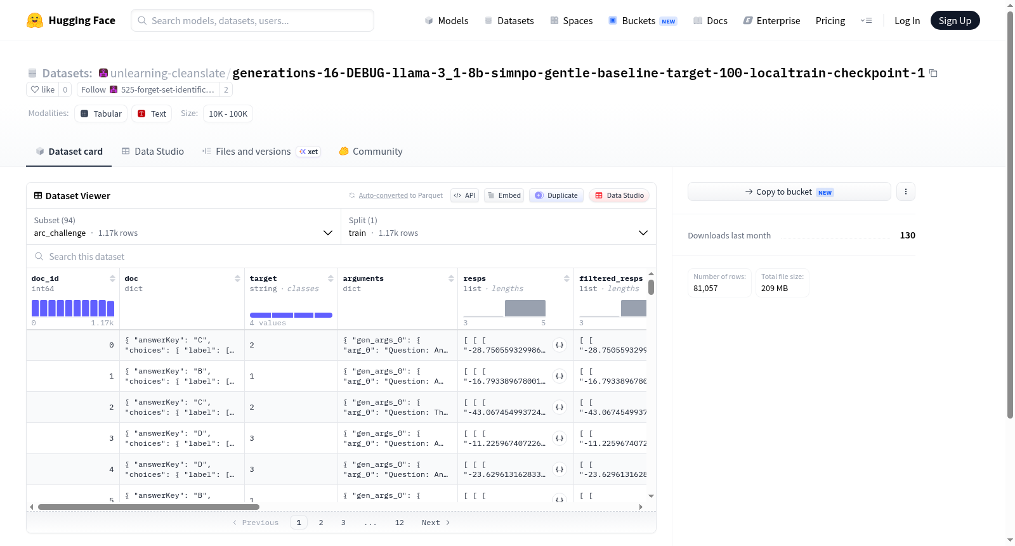Open Datasets in top navigation

click(509, 21)
